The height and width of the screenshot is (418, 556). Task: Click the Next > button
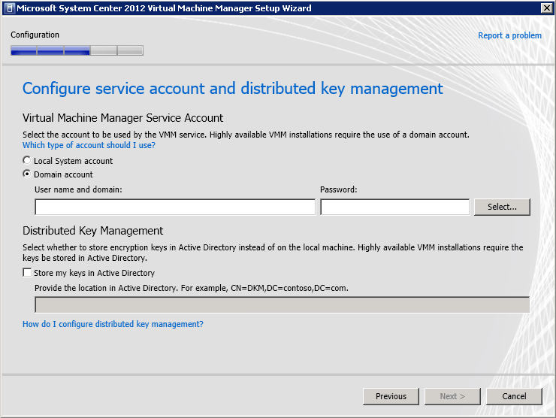[452, 396]
